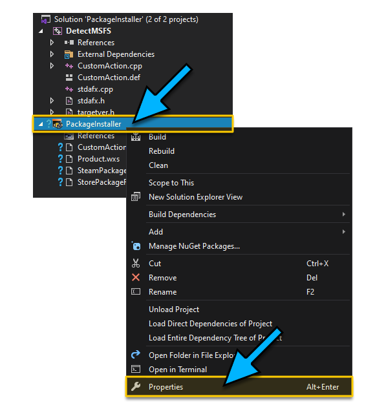Click source control question mark beside Product.wxs
Image resolution: width=386 pixels, height=409 pixels.
point(60,159)
